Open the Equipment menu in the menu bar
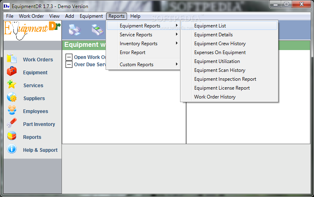The width and height of the screenshot is (314, 197). [x=91, y=16]
